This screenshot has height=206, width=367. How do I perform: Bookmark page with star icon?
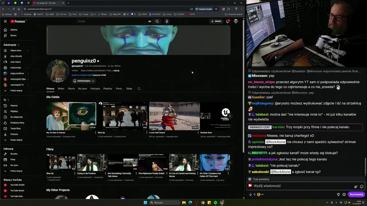[x=216, y=9]
